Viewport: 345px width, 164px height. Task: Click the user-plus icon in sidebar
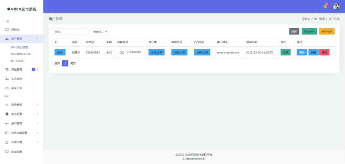pyautogui.click(x=7, y=79)
